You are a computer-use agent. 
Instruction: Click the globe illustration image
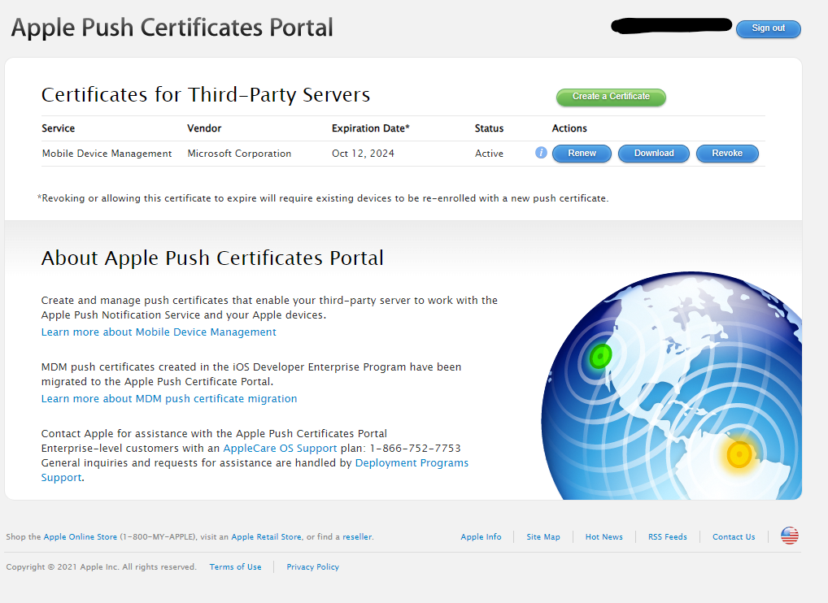coord(672,386)
